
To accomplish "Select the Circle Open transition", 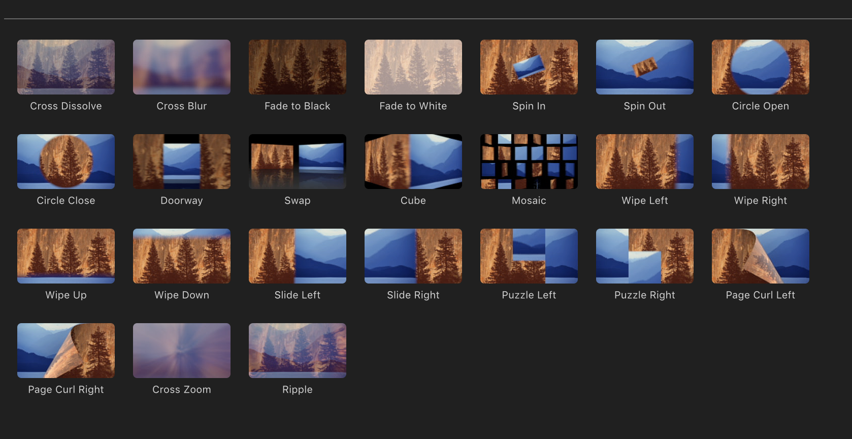I will [761, 67].
